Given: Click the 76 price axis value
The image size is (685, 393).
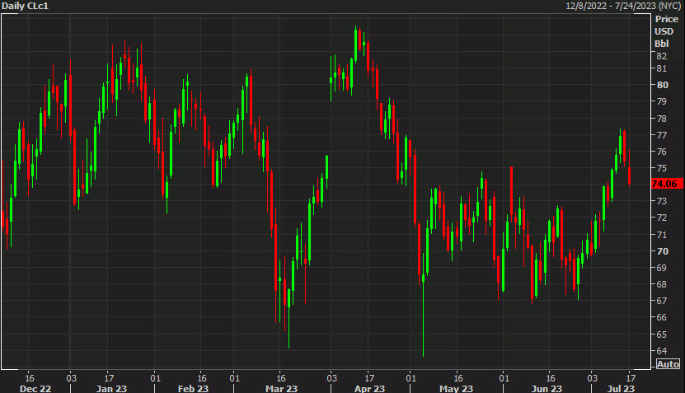Looking at the screenshot, I should tap(661, 152).
